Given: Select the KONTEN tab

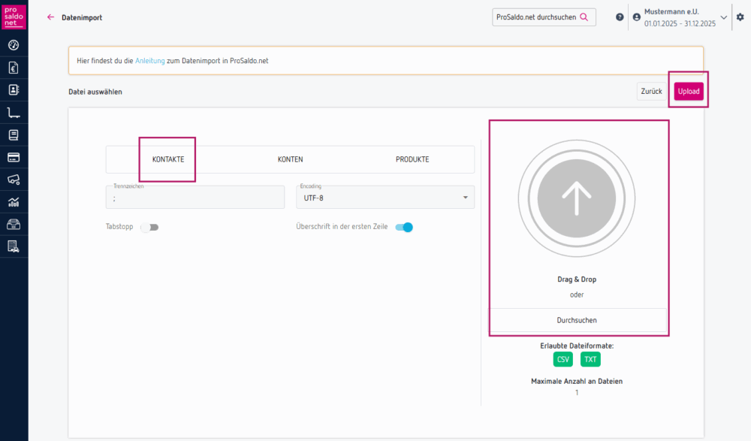Looking at the screenshot, I should [x=290, y=159].
